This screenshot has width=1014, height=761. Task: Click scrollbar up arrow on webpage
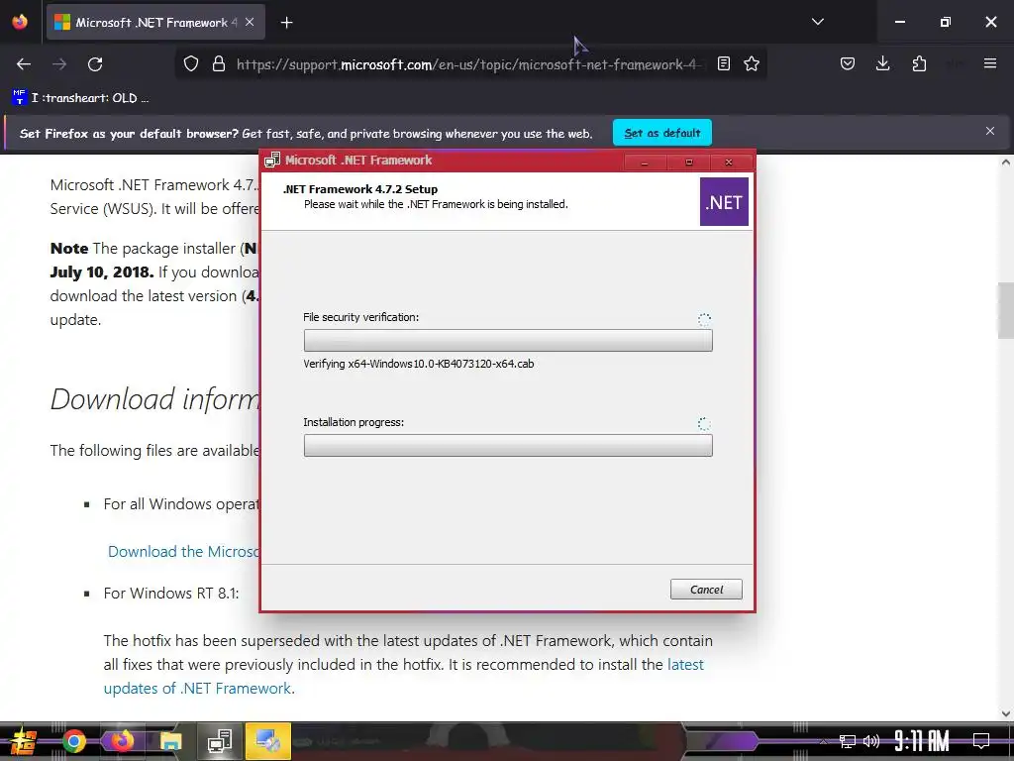point(1006,162)
